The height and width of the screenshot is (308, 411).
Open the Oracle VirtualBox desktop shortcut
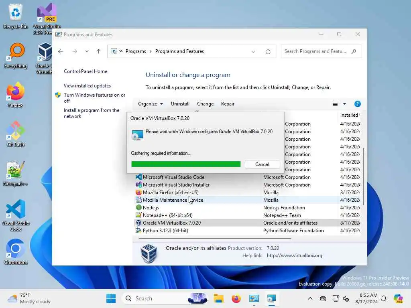tap(45, 58)
